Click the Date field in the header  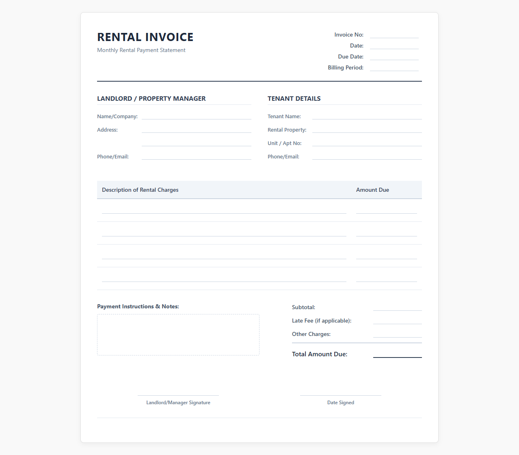394,45
